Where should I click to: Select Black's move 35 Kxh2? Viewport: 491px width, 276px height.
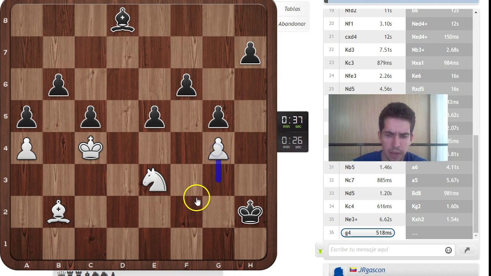click(x=438, y=219)
